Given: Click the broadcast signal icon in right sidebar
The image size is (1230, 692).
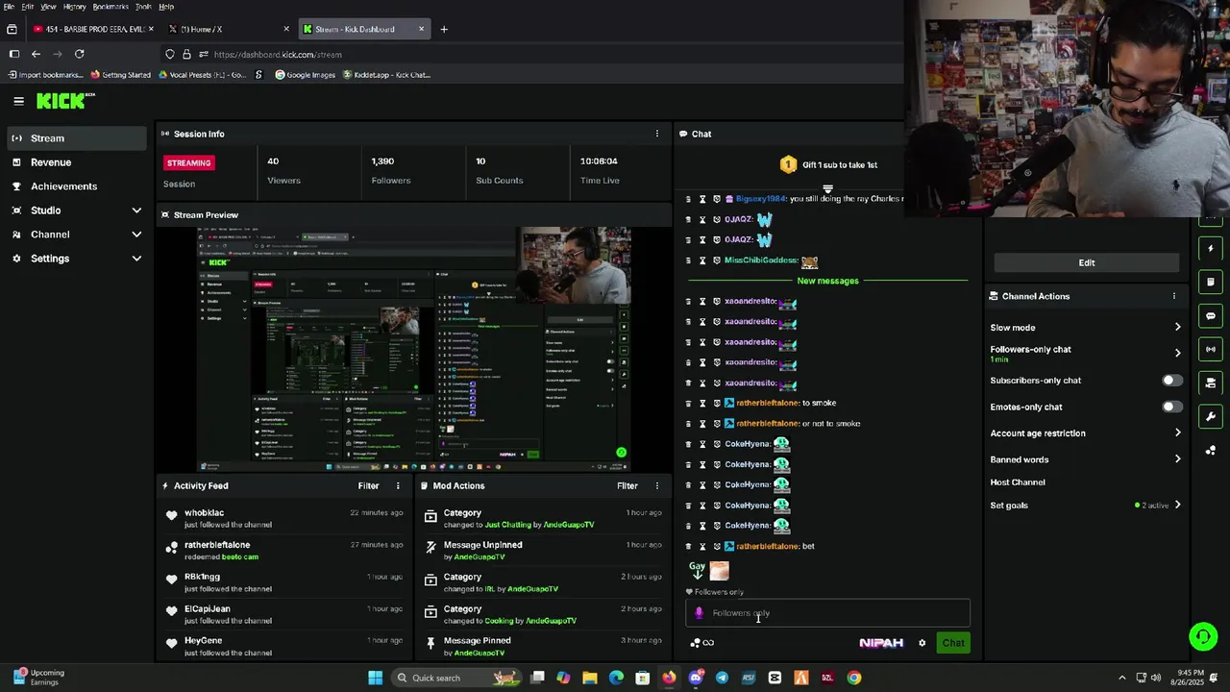Looking at the screenshot, I should point(1211,349).
